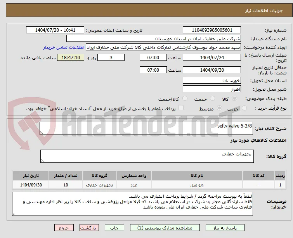The width and height of the screenshot is (293, 238).
Task: Click the buyer organization name field
Action: click(x=153, y=39)
